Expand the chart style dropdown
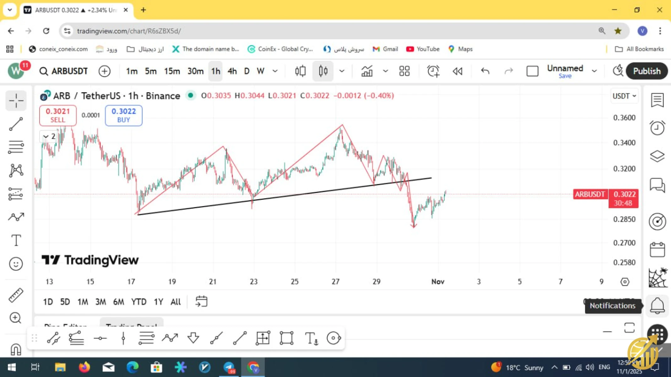The width and height of the screenshot is (671, 377). click(x=342, y=71)
